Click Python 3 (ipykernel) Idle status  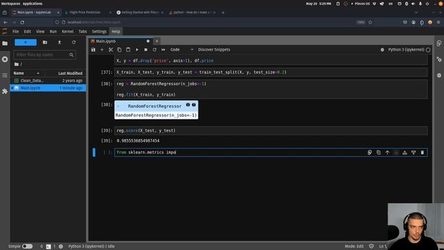point(92,247)
